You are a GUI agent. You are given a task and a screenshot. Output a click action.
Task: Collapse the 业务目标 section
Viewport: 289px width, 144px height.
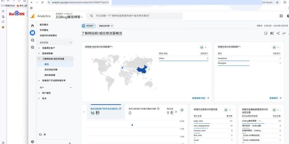(71, 42)
